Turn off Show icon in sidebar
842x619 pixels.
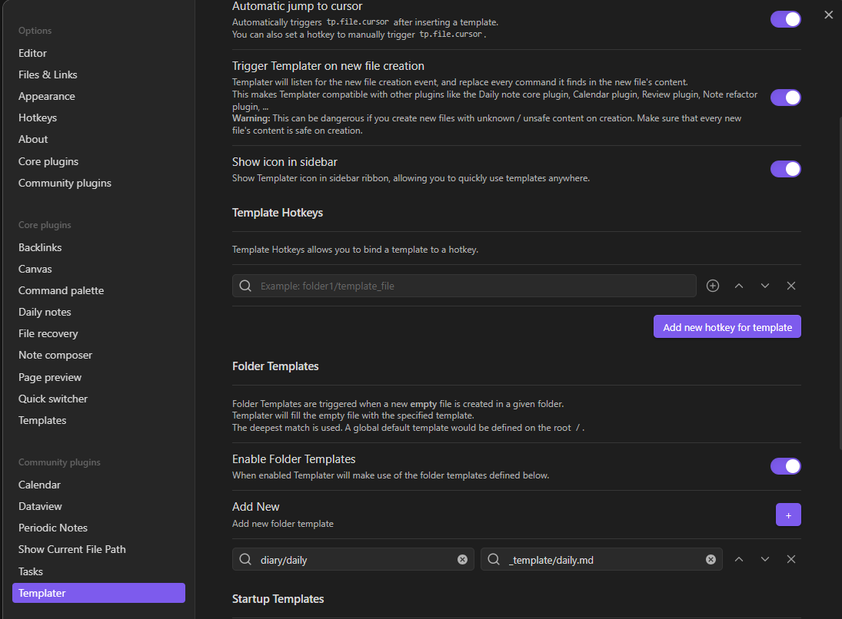click(x=786, y=169)
